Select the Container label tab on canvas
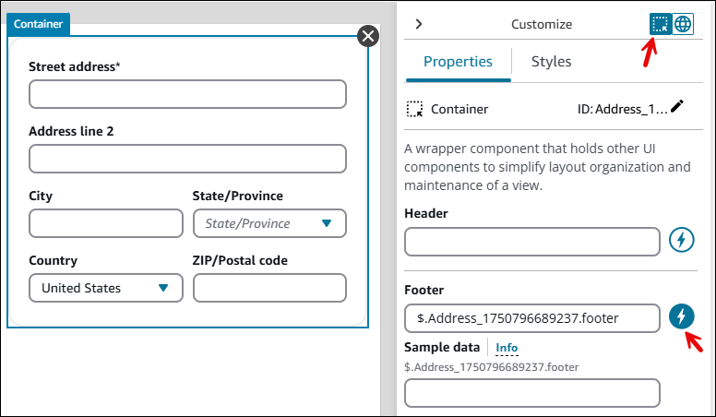 38,24
